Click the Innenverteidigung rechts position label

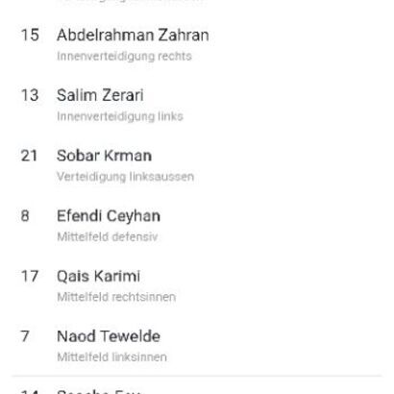124,57
